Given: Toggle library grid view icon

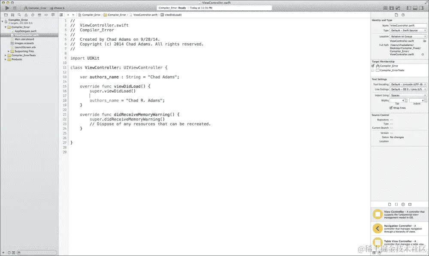Looking at the screenshot, I should coord(374,253).
